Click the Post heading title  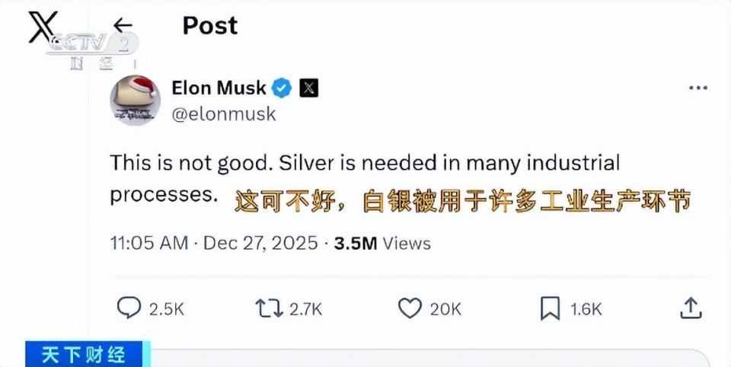(209, 25)
